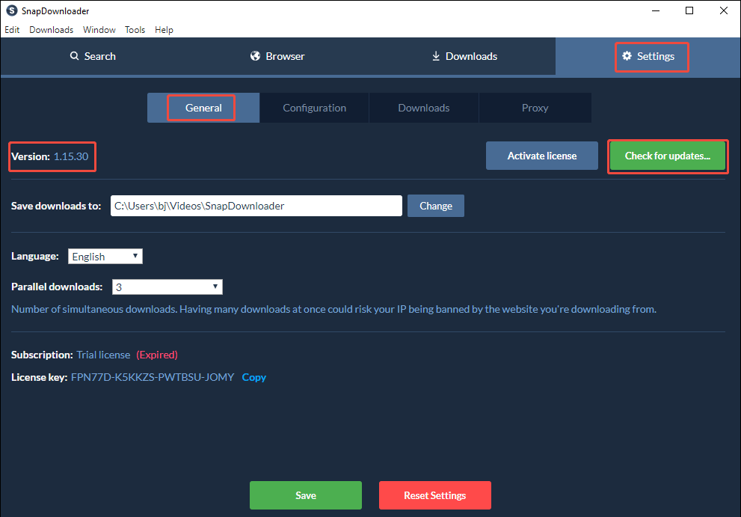Click Change to pick a download folder
Screen dimensions: 741x517
[436, 206]
